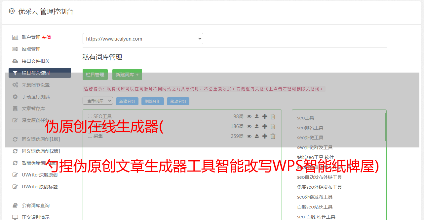The height and width of the screenshot is (220, 424).
Task: Download the SEO工具 word library
Action: tap(257, 116)
